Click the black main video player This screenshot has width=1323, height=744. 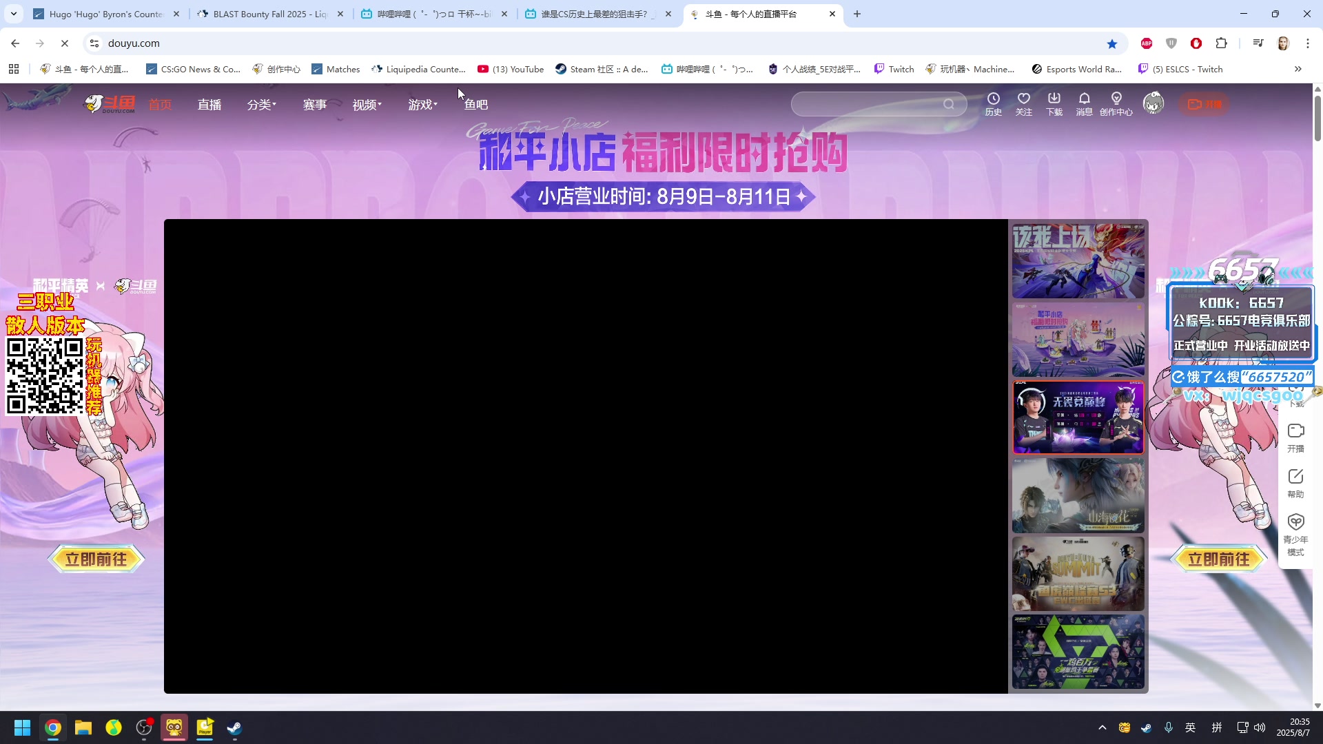point(586,456)
